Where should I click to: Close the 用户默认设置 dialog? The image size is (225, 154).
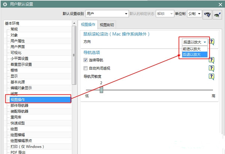click(x=219, y=4)
